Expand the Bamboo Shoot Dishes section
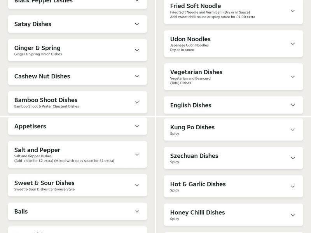This screenshot has width=311, height=233. (136, 103)
